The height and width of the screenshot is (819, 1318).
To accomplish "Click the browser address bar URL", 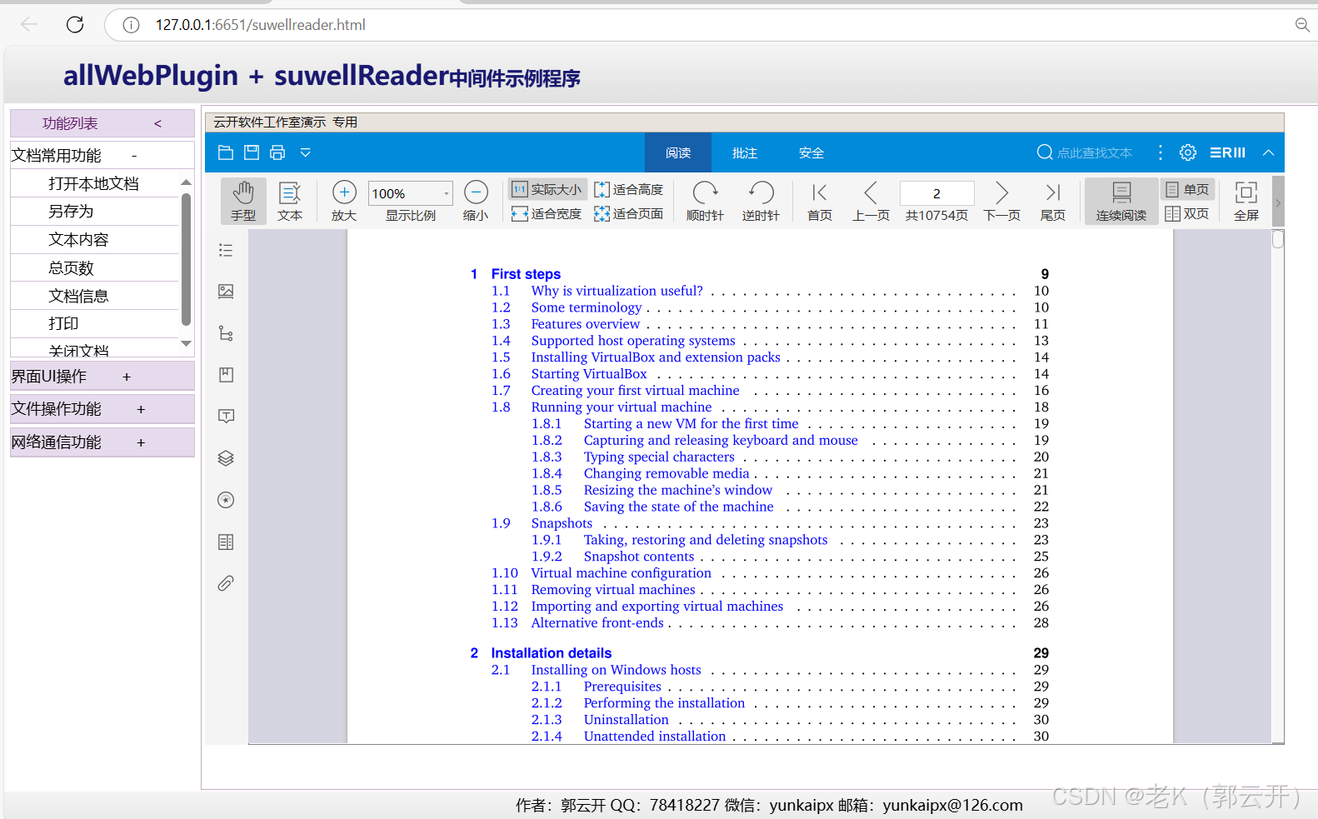I will tap(261, 25).
